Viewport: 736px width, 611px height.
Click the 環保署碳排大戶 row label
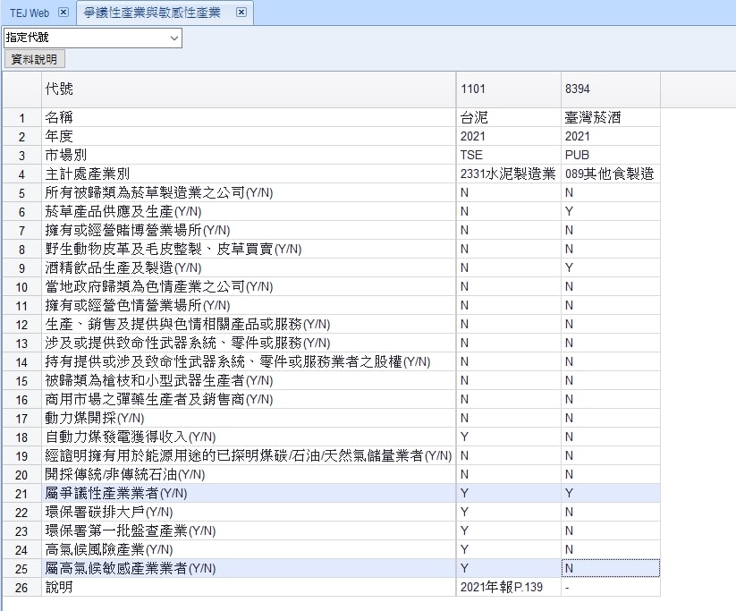(x=248, y=512)
